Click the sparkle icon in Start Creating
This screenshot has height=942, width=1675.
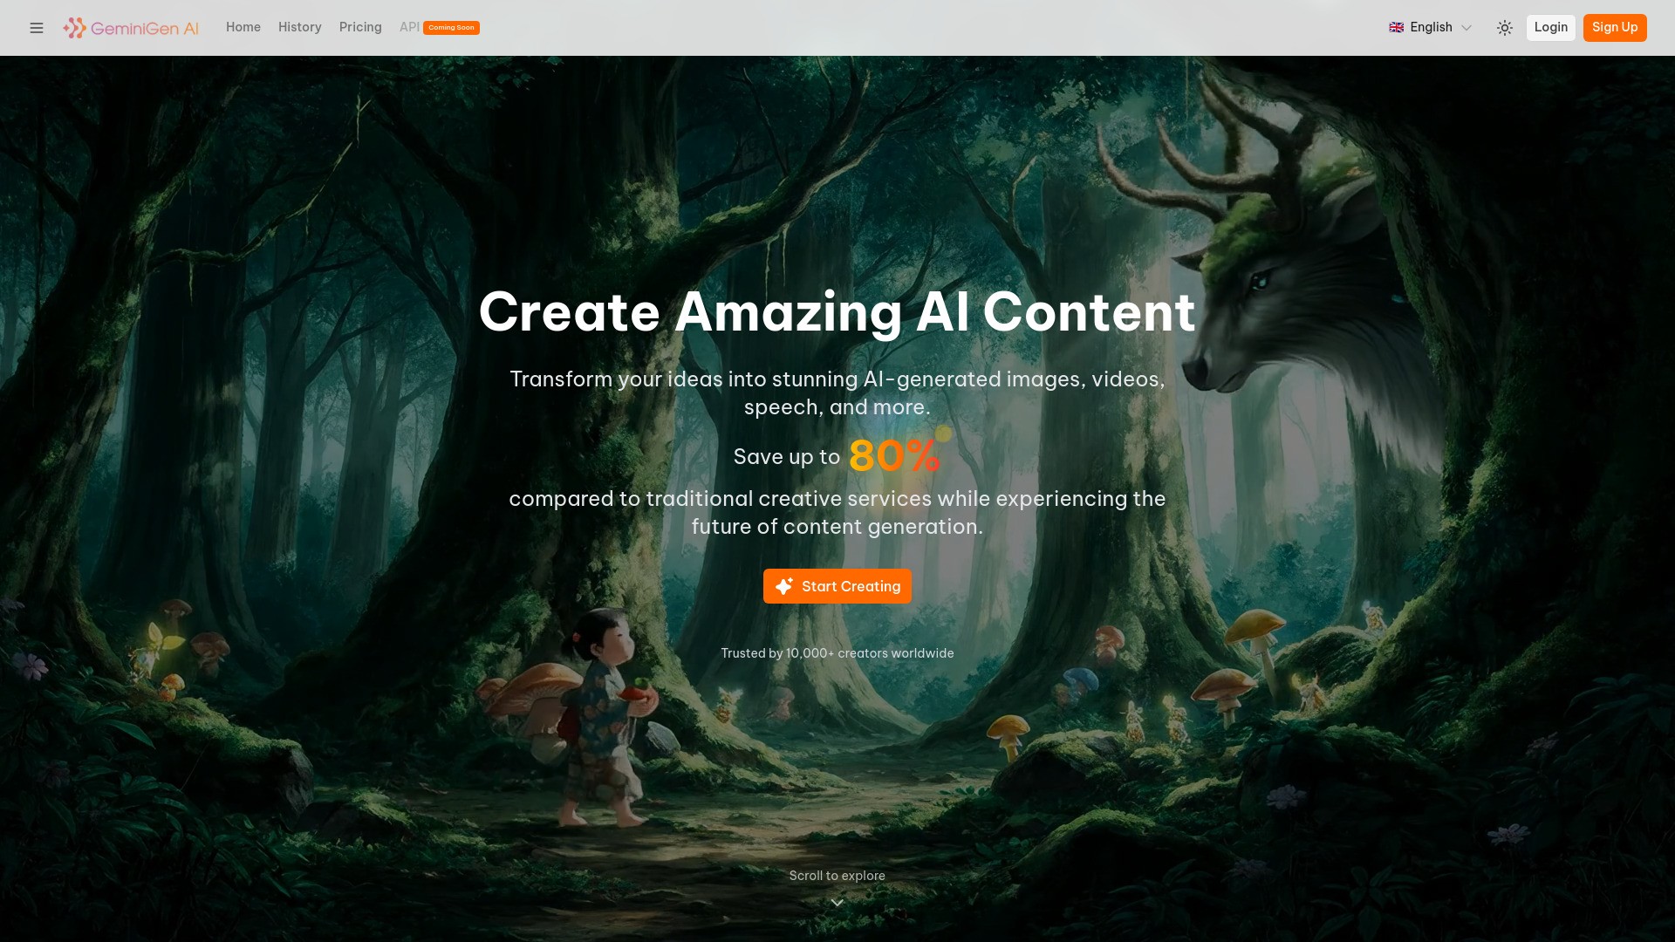pyautogui.click(x=784, y=586)
